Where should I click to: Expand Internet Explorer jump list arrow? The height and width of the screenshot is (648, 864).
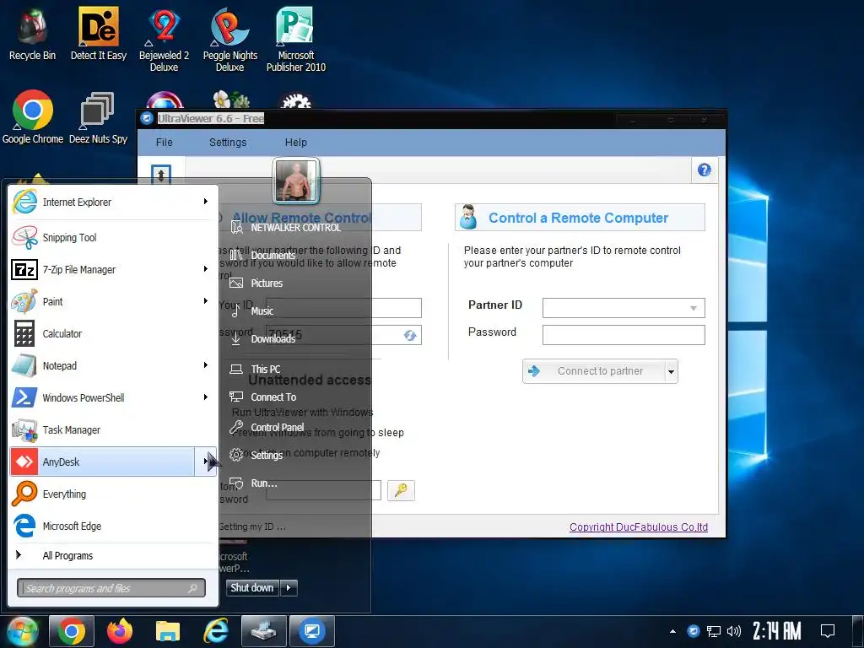206,202
